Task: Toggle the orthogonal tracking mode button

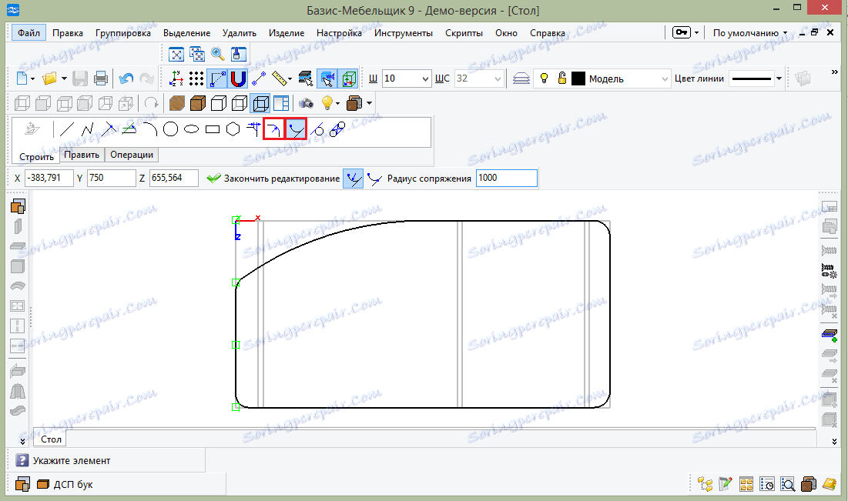Action: click(x=217, y=79)
